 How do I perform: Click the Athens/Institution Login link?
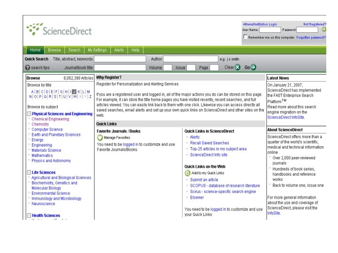click(x=260, y=24)
